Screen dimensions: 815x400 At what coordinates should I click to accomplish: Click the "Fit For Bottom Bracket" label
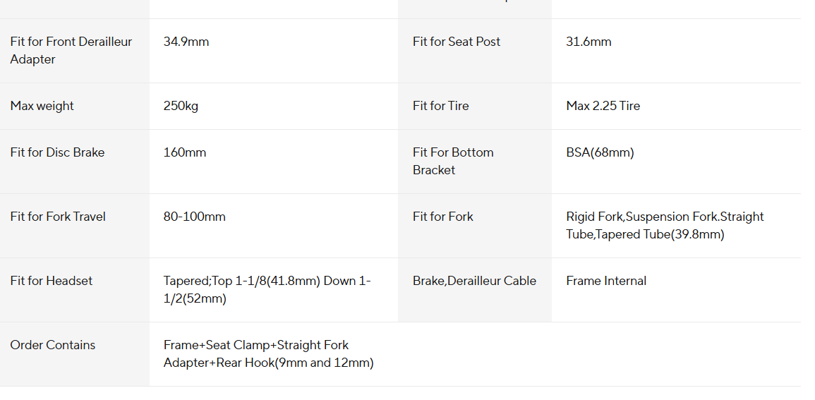453,161
